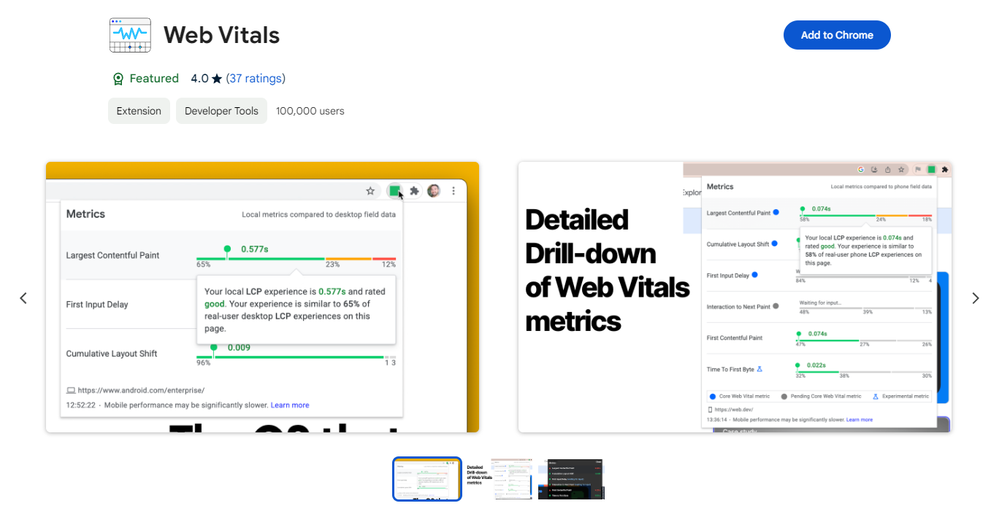This screenshot has width=991, height=514.
Task: Click the "Web Vitals" title heading
Action: coord(221,35)
